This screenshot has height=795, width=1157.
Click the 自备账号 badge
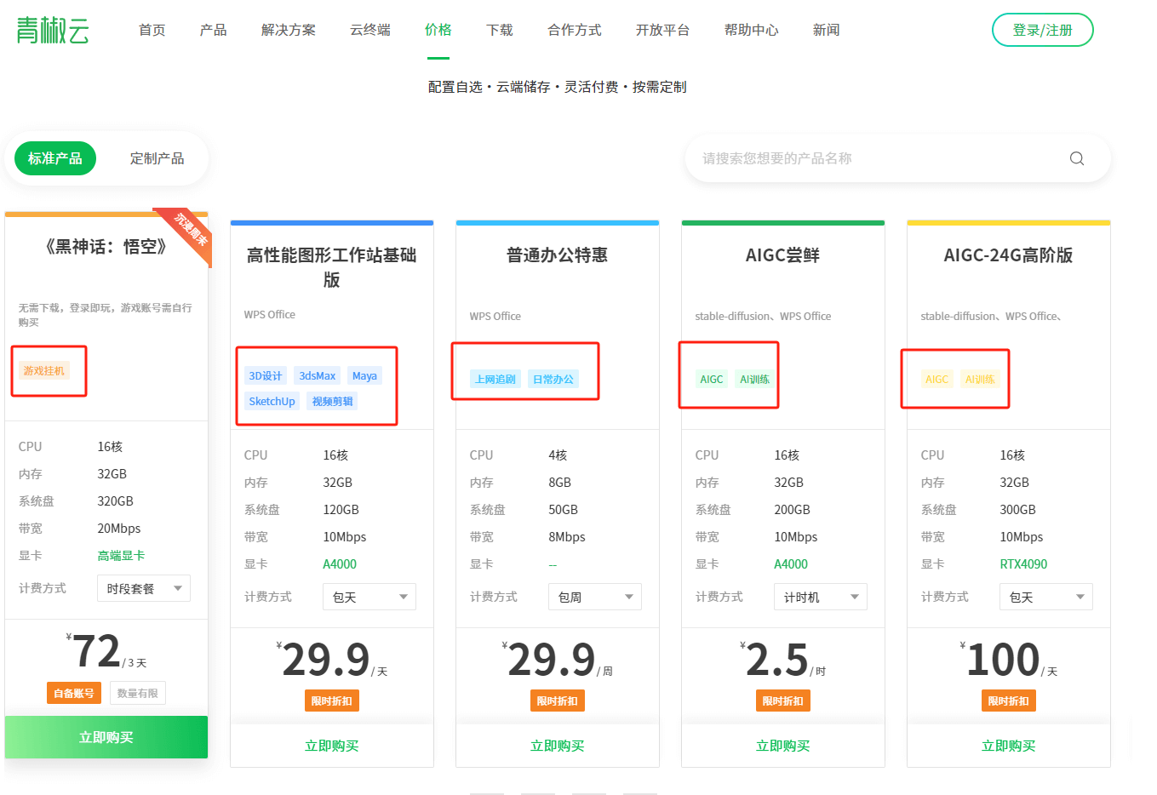tap(74, 693)
